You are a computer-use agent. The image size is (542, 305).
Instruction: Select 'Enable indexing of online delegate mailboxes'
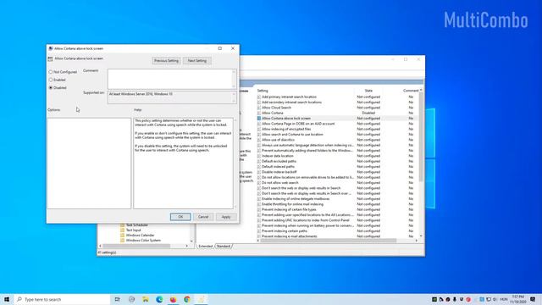(296, 199)
